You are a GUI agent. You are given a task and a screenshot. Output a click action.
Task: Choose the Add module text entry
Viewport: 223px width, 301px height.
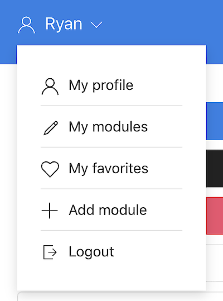tap(108, 210)
